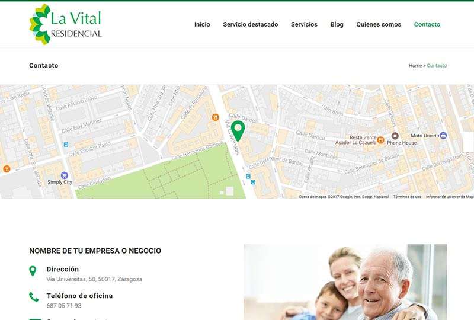Screen dimensions: 474x320
Task: Click the orange restaurant marker near Calle Daroca
Action: (215, 117)
